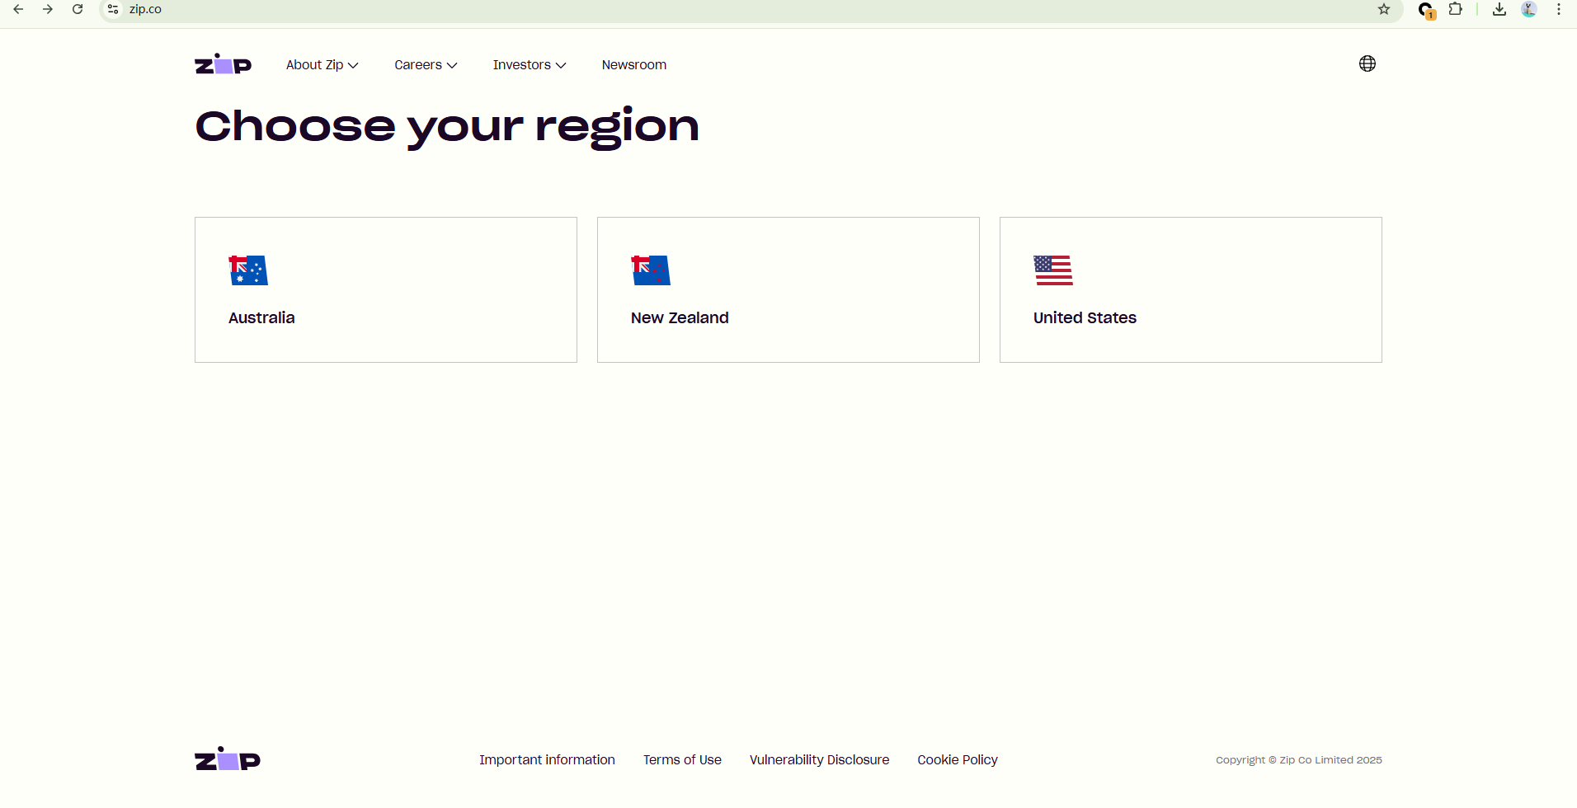This screenshot has height=808, width=1577.
Task: Go back using the browser back arrow
Action: (18, 10)
